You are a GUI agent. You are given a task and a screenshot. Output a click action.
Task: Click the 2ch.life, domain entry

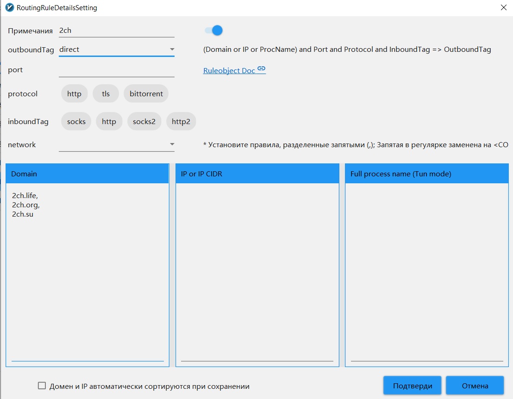pos(25,196)
